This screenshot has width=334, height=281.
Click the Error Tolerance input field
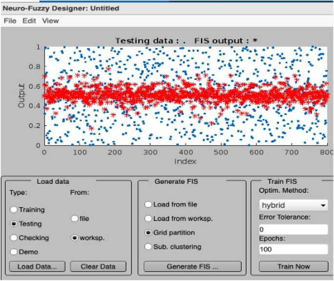click(x=293, y=229)
